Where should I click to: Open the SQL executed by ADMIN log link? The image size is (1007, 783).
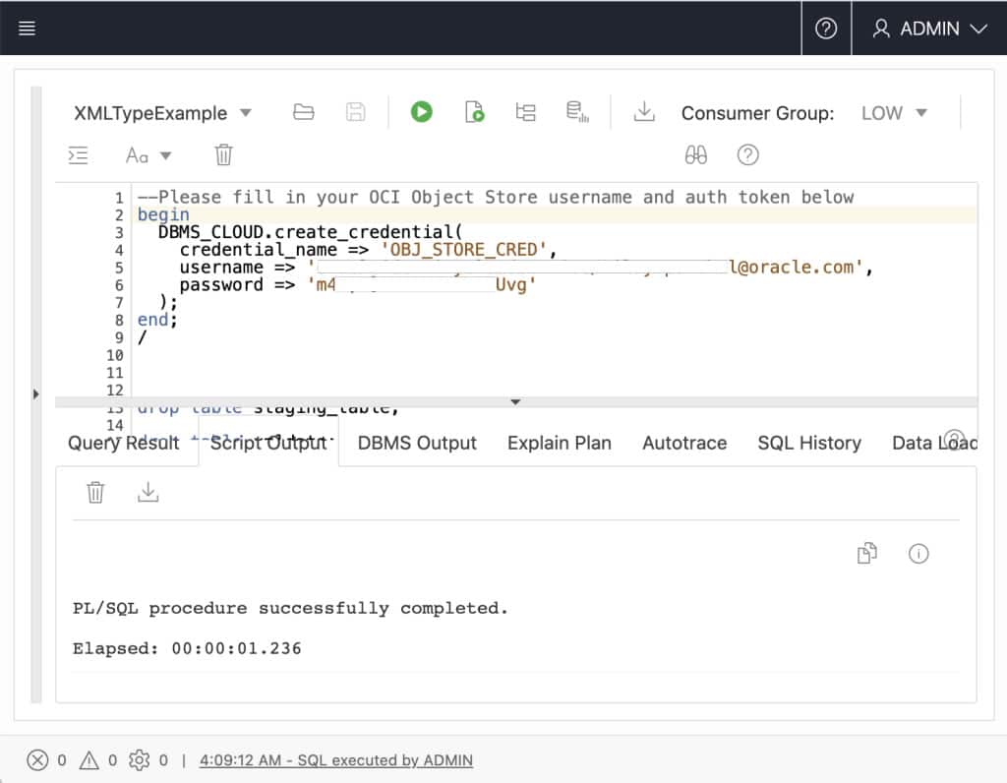pos(334,760)
